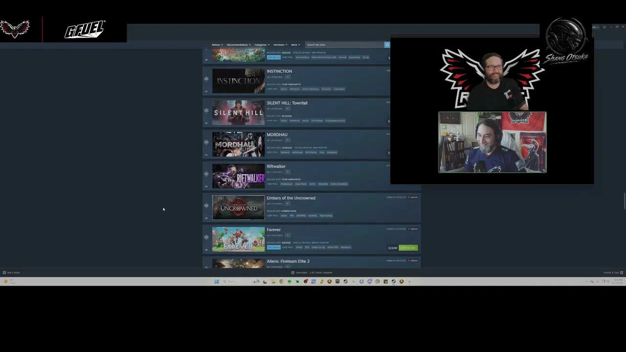Click the Open World tag on Riftwalker
This screenshot has height=352, width=626.
[x=301, y=184]
